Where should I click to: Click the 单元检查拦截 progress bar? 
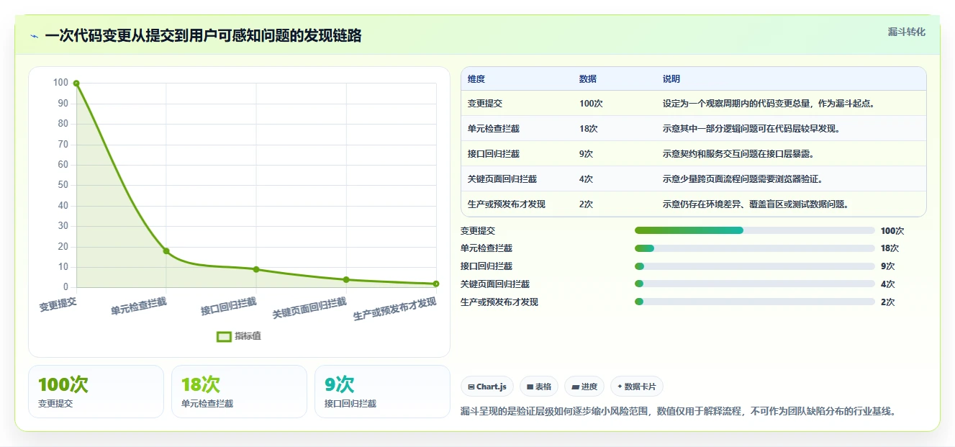coord(755,248)
